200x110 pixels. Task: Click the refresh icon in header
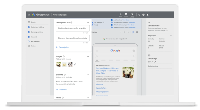coord(139,15)
